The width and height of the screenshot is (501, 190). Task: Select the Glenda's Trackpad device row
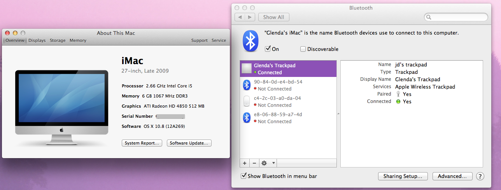(x=288, y=69)
